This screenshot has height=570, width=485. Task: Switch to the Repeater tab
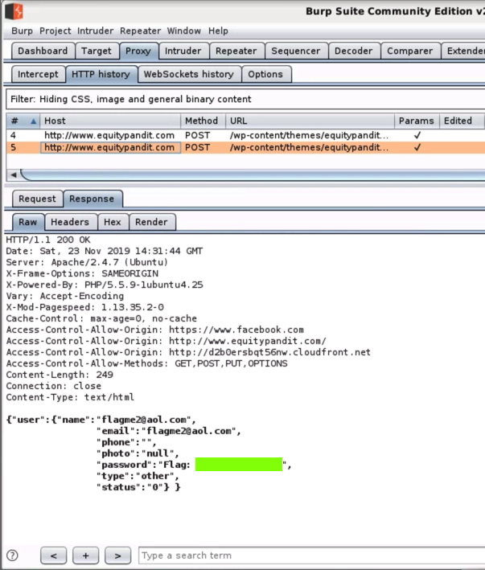236,51
